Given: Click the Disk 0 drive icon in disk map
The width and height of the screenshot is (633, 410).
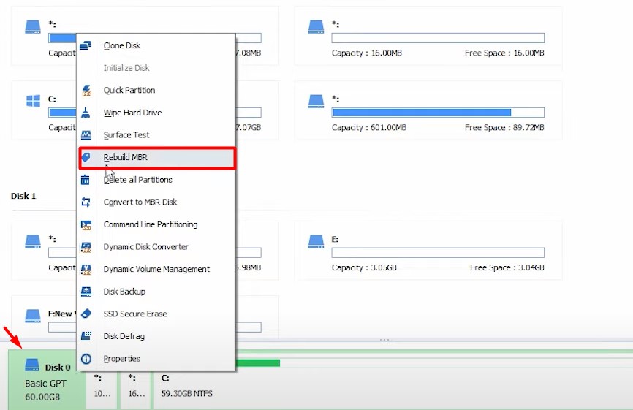Looking at the screenshot, I should point(32,365).
